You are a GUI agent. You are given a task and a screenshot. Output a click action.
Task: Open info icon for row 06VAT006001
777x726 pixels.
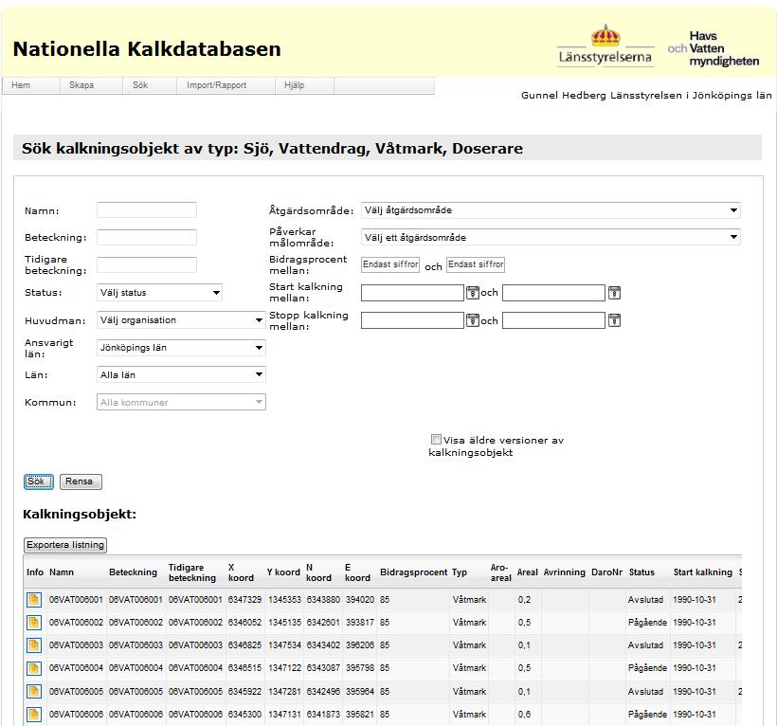(x=34, y=600)
